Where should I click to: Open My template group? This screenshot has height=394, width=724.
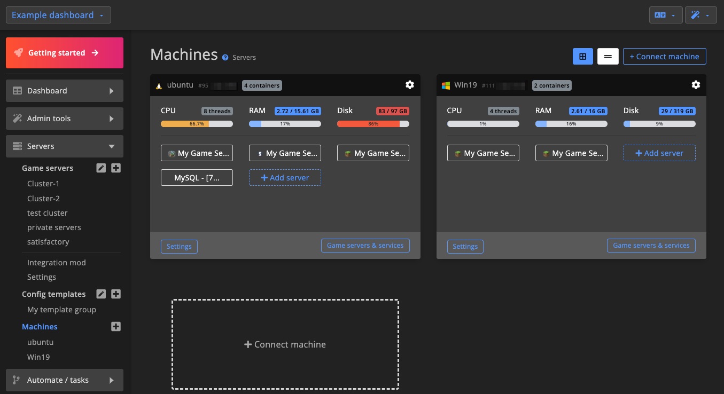61,310
